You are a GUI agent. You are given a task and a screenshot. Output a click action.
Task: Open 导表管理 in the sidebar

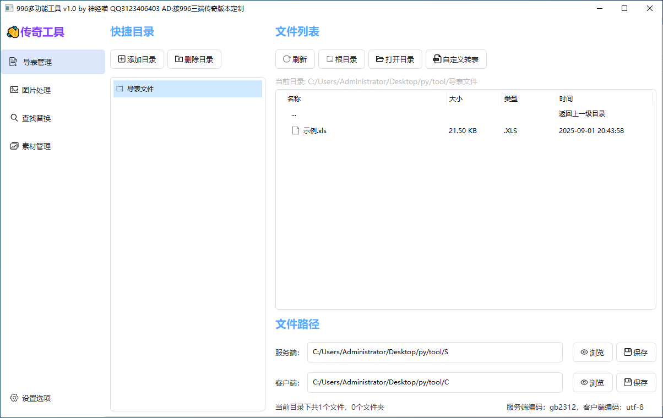(53, 62)
